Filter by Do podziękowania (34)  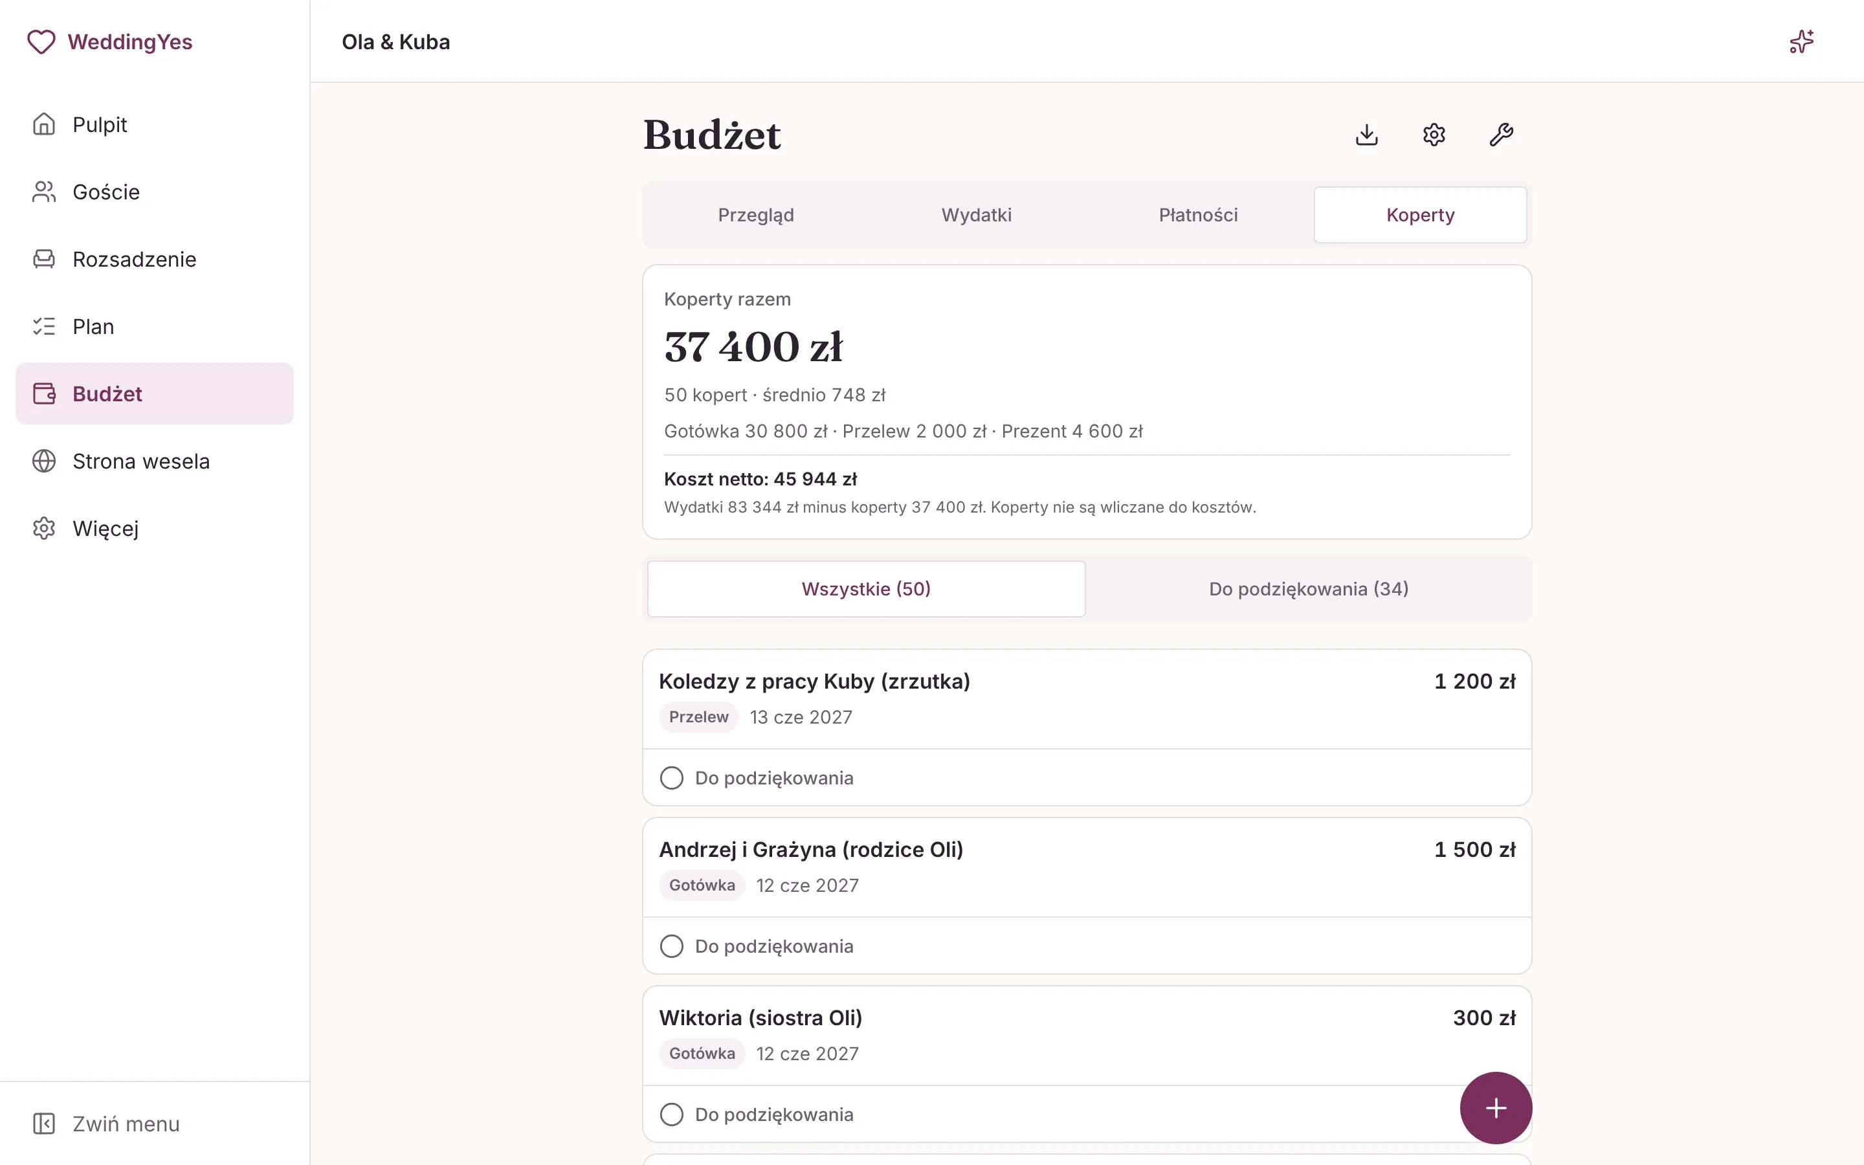1308,589
